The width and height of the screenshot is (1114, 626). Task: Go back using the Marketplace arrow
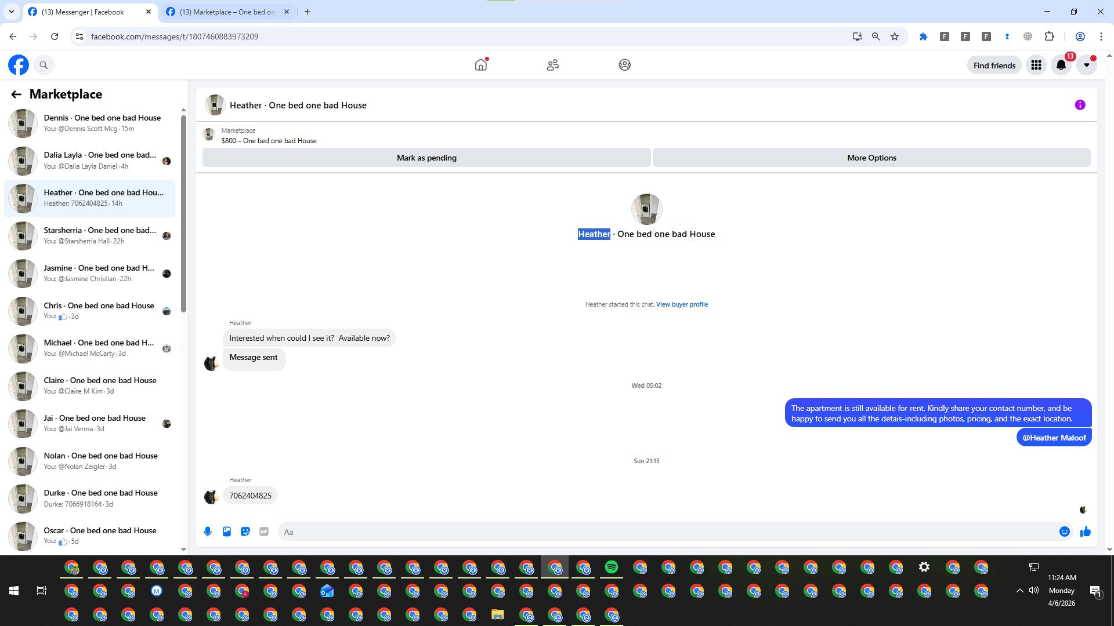(16, 94)
